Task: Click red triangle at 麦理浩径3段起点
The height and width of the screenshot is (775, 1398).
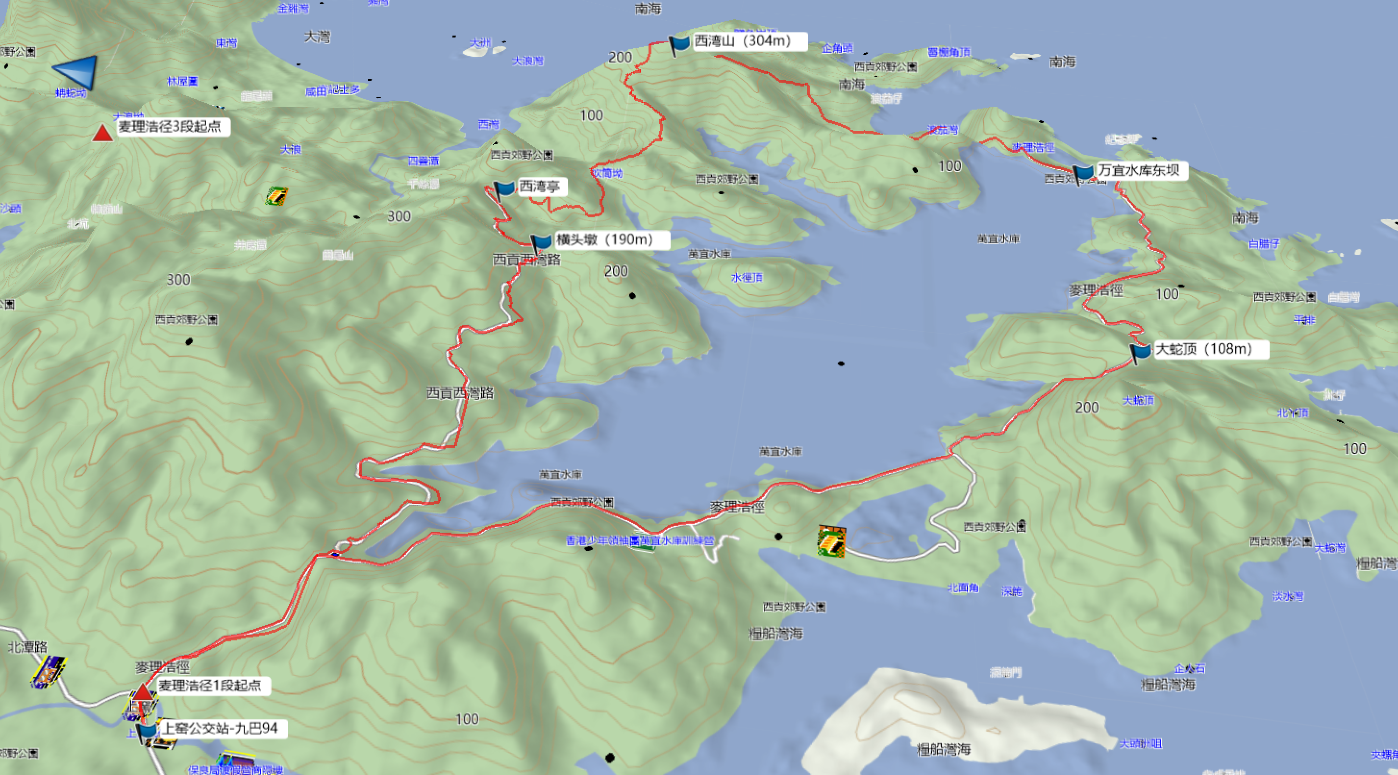Action: tap(102, 134)
